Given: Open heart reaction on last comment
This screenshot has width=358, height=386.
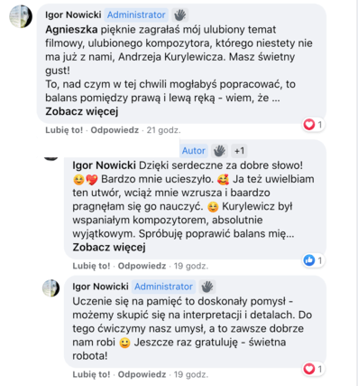Looking at the screenshot, I should [x=314, y=369].
